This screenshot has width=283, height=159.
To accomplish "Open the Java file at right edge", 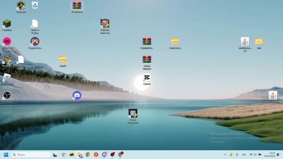I will (273, 95).
